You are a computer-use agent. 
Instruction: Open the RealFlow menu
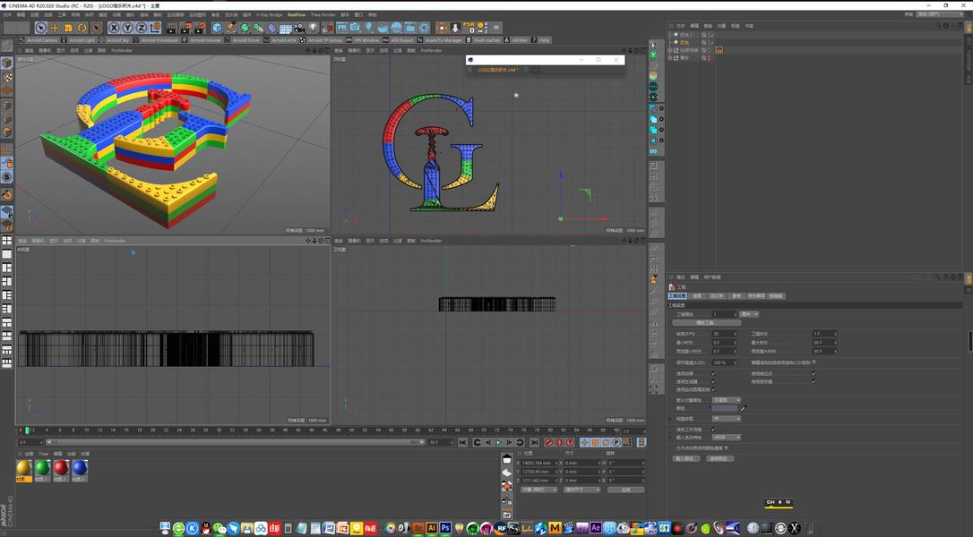296,14
